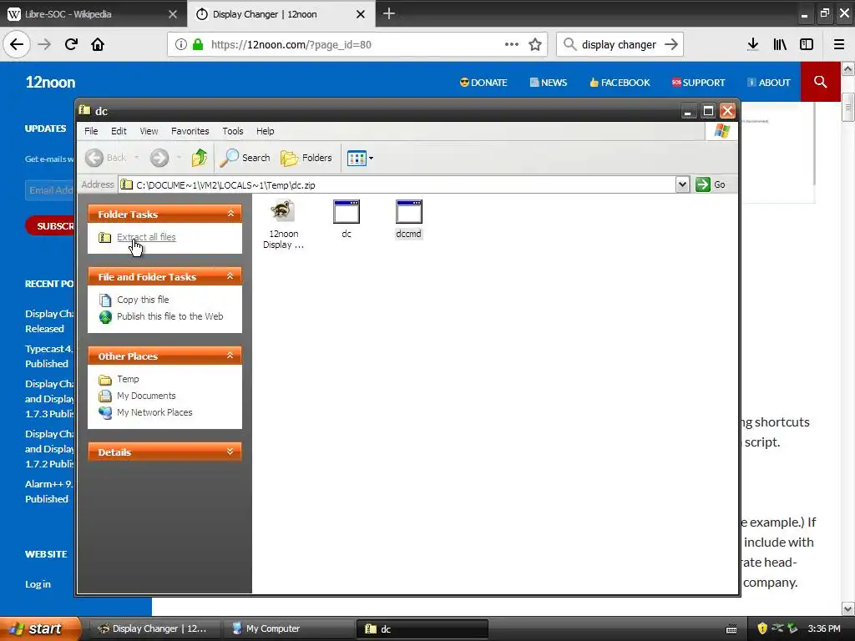The image size is (855, 641).
Task: Click the red website search icon
Action: pyautogui.click(x=820, y=82)
